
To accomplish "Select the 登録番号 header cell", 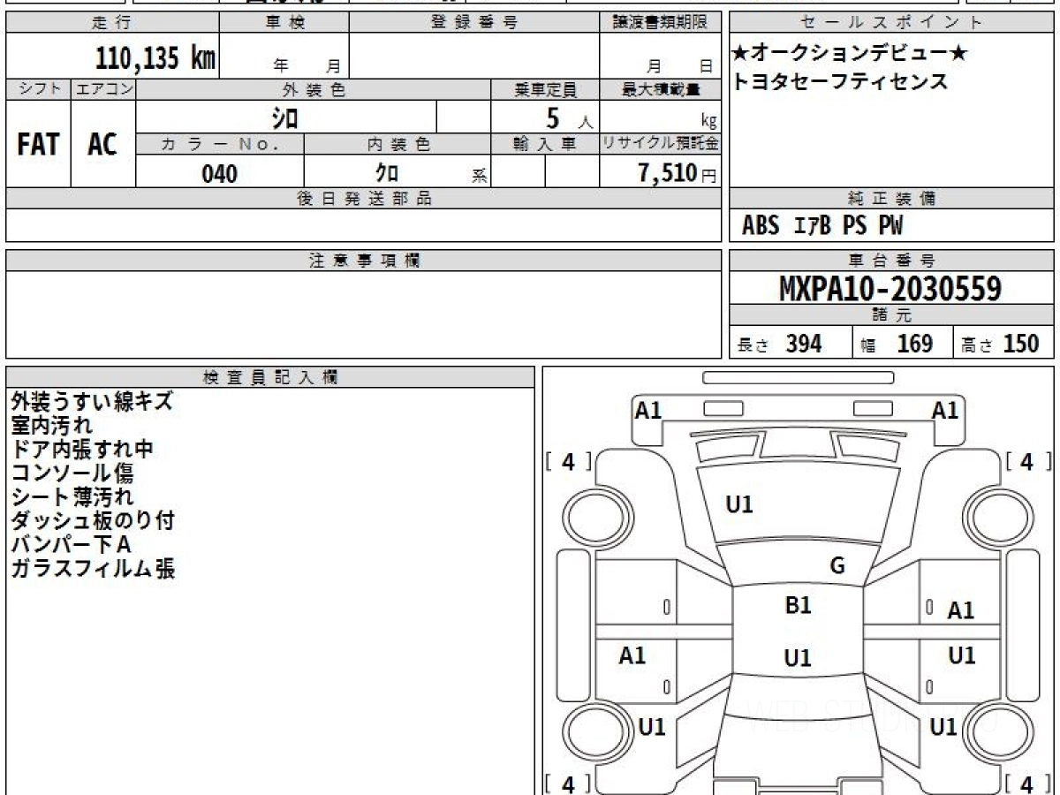I will [x=473, y=23].
